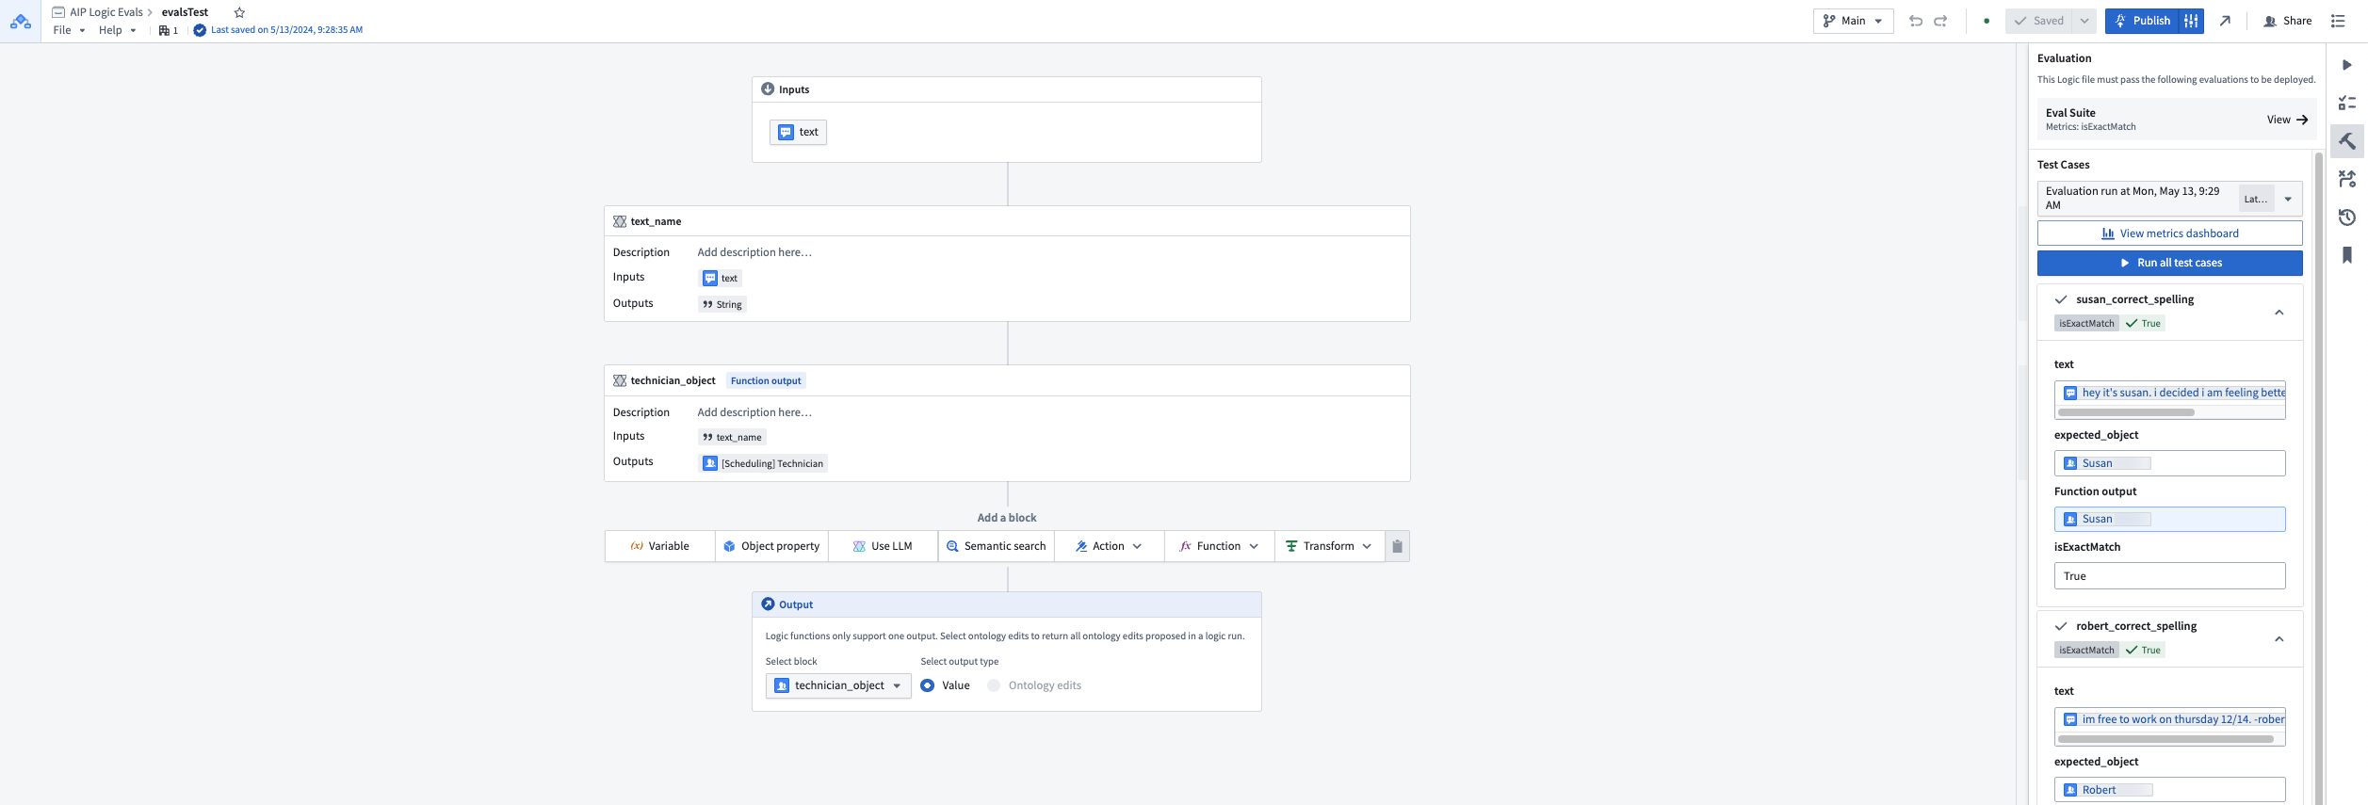Add a Variable block
2368x805 pixels.
point(659,546)
